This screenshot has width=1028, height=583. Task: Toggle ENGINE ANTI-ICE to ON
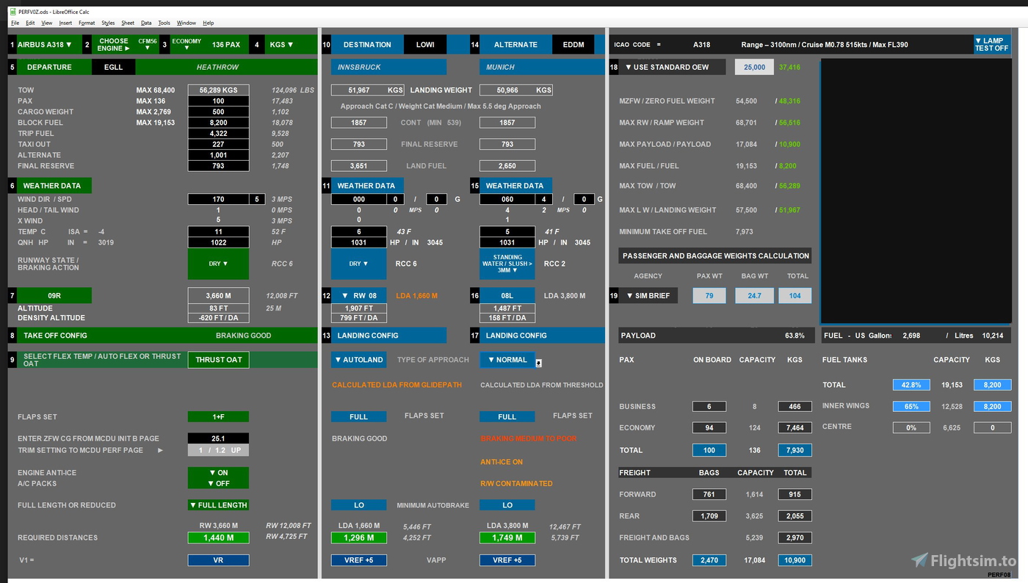[x=220, y=472]
